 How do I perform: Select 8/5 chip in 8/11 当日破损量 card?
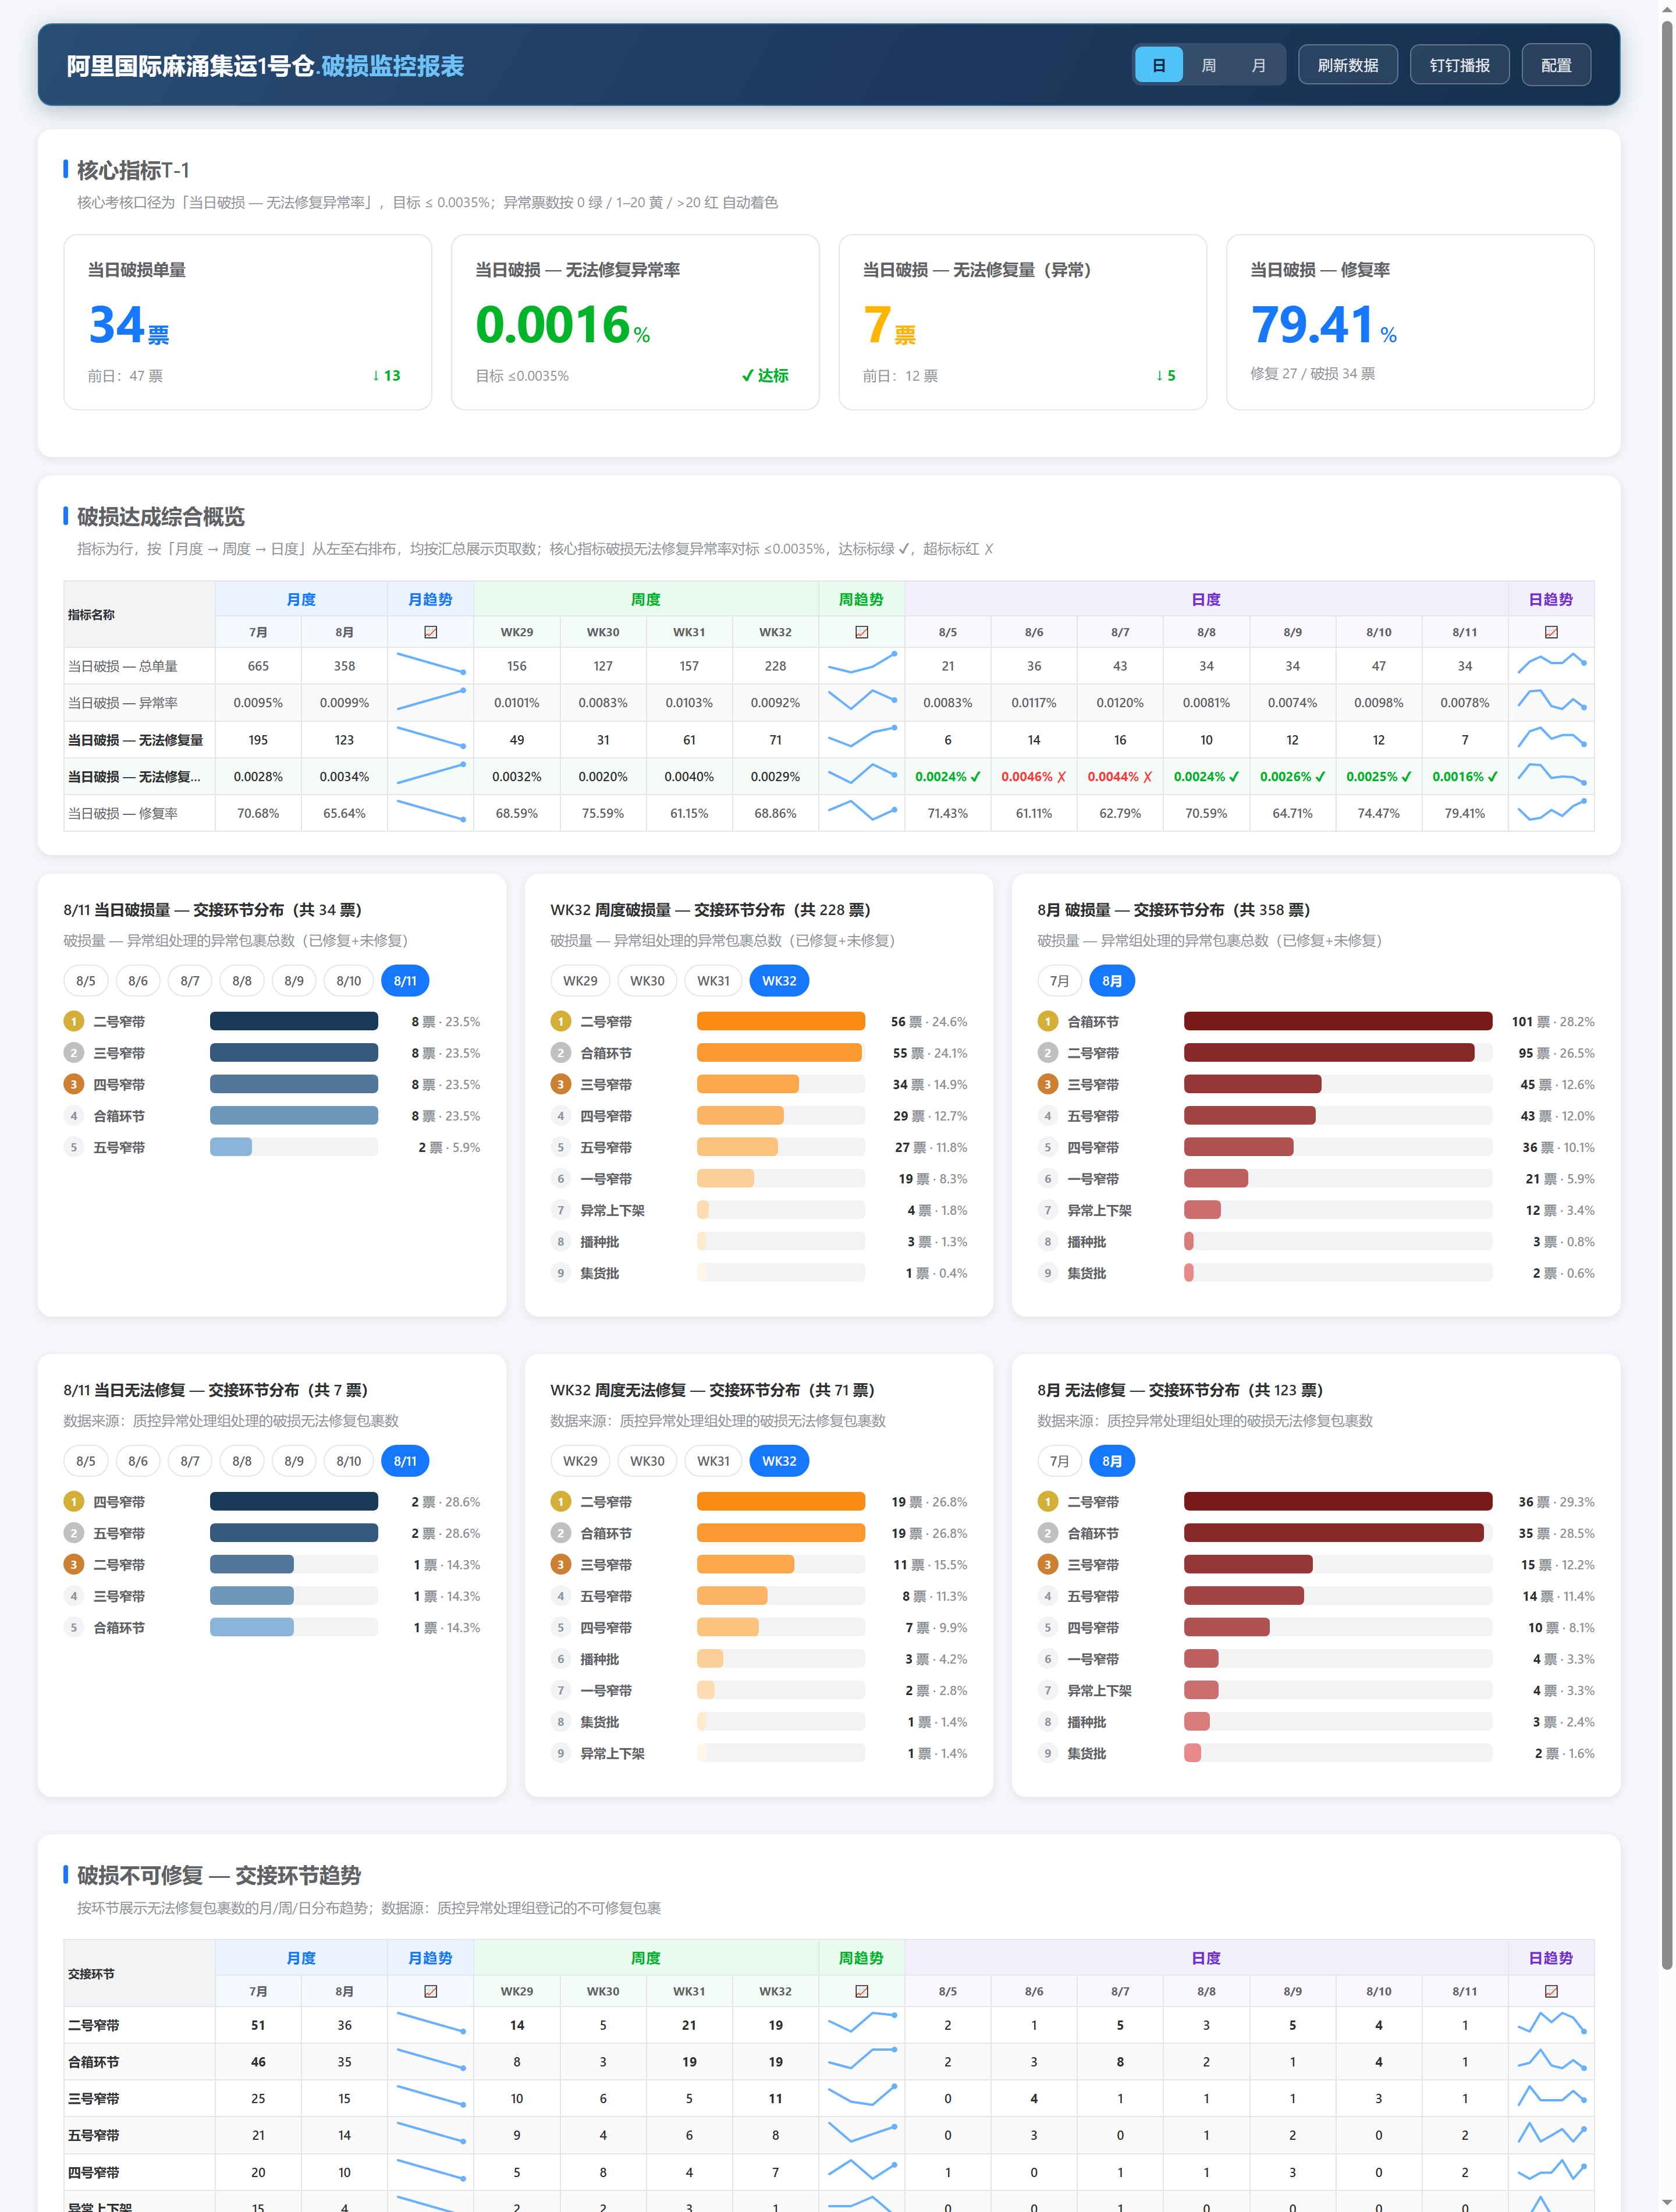(x=86, y=980)
